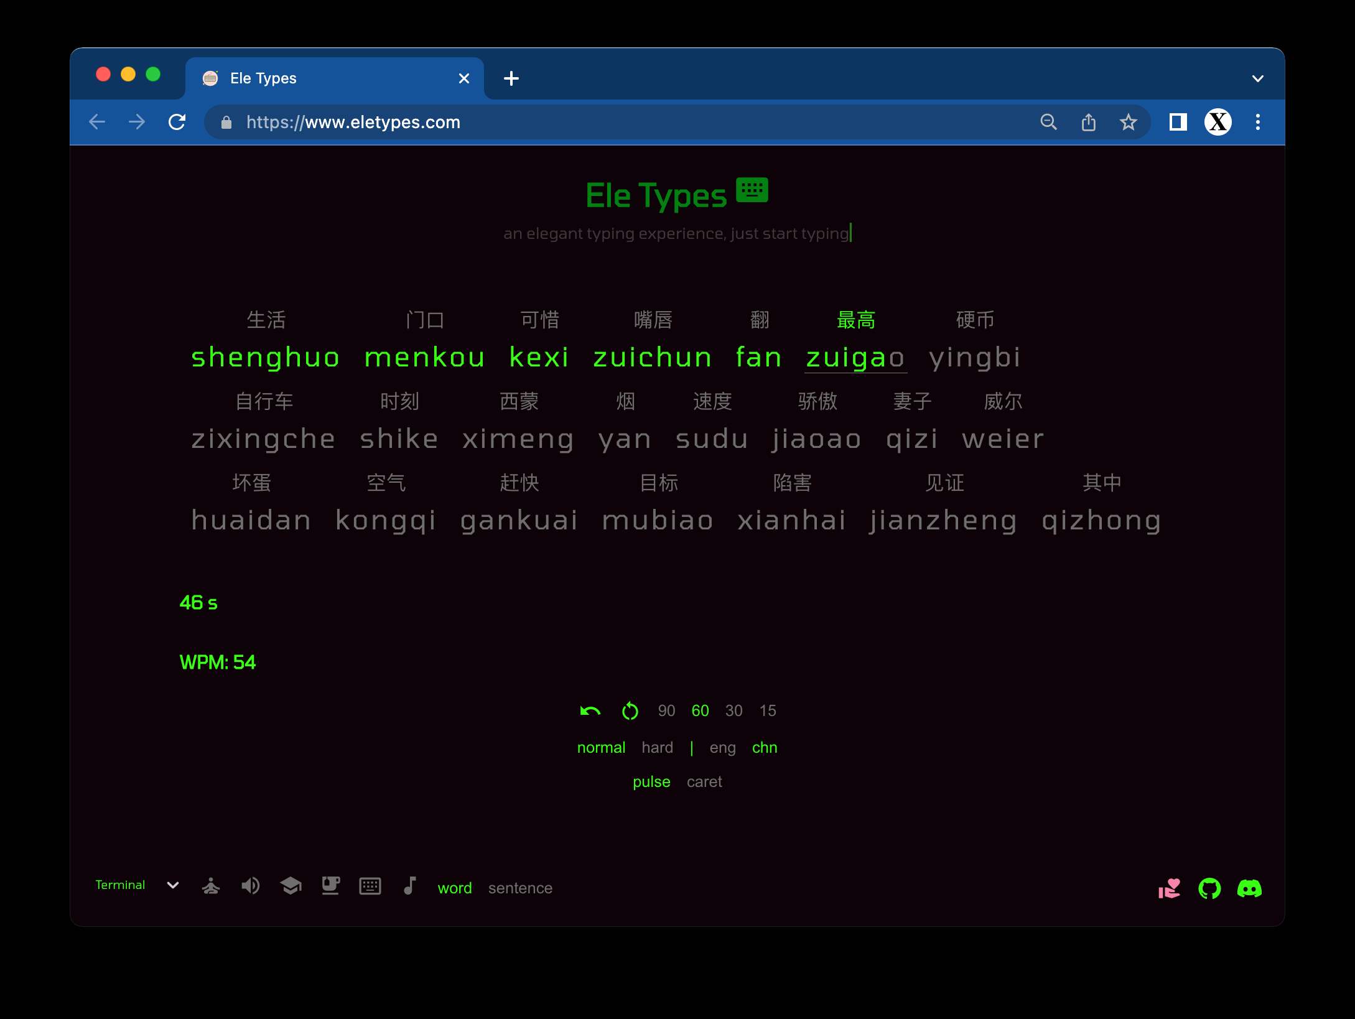Open the X profile avatar

point(1218,122)
